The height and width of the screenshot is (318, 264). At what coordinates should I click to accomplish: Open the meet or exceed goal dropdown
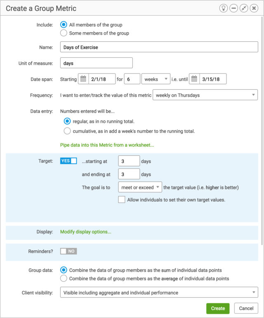click(140, 187)
